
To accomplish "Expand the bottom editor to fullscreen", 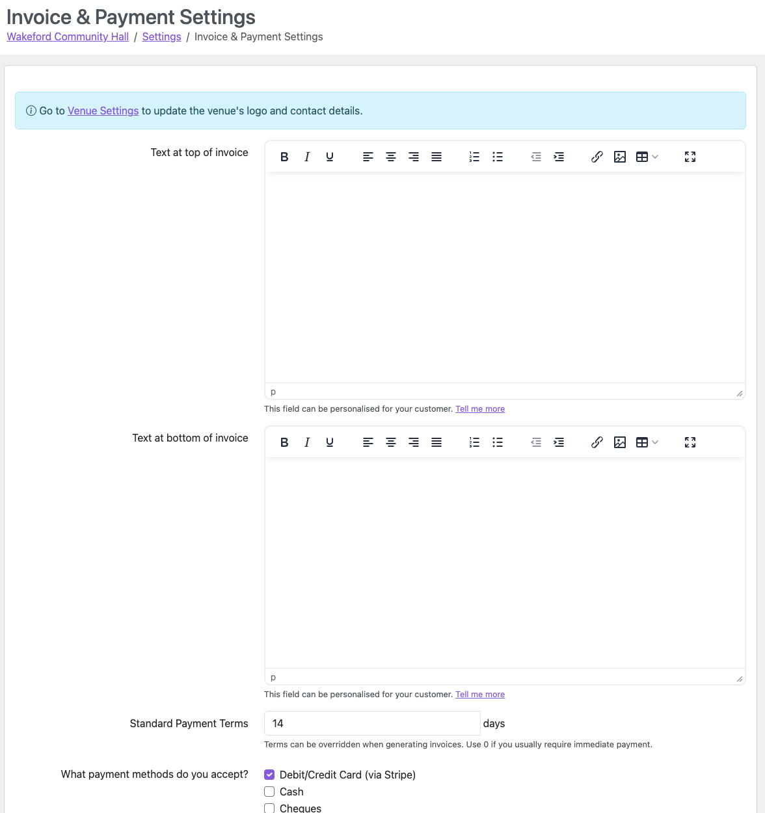I will coord(690,442).
